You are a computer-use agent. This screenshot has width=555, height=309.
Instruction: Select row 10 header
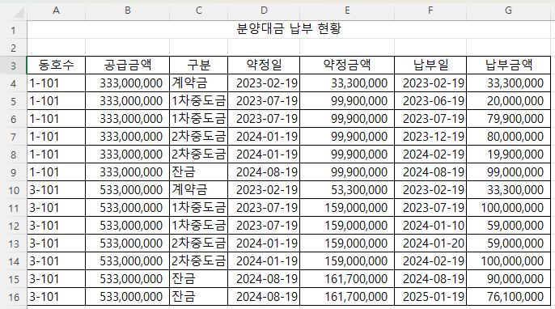pos(13,190)
